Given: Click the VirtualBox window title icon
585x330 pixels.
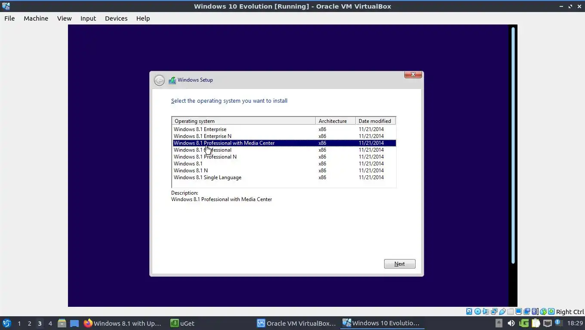Looking at the screenshot, I should click(x=6, y=6).
